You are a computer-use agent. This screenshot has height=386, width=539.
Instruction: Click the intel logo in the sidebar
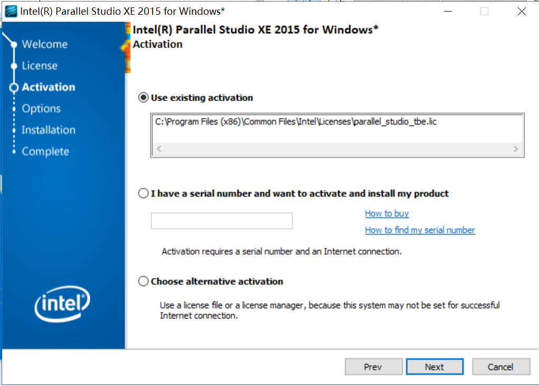62,304
